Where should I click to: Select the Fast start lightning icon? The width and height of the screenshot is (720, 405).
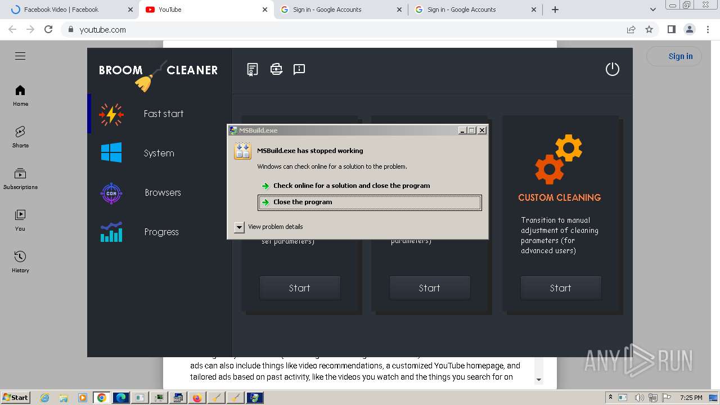pos(111,114)
